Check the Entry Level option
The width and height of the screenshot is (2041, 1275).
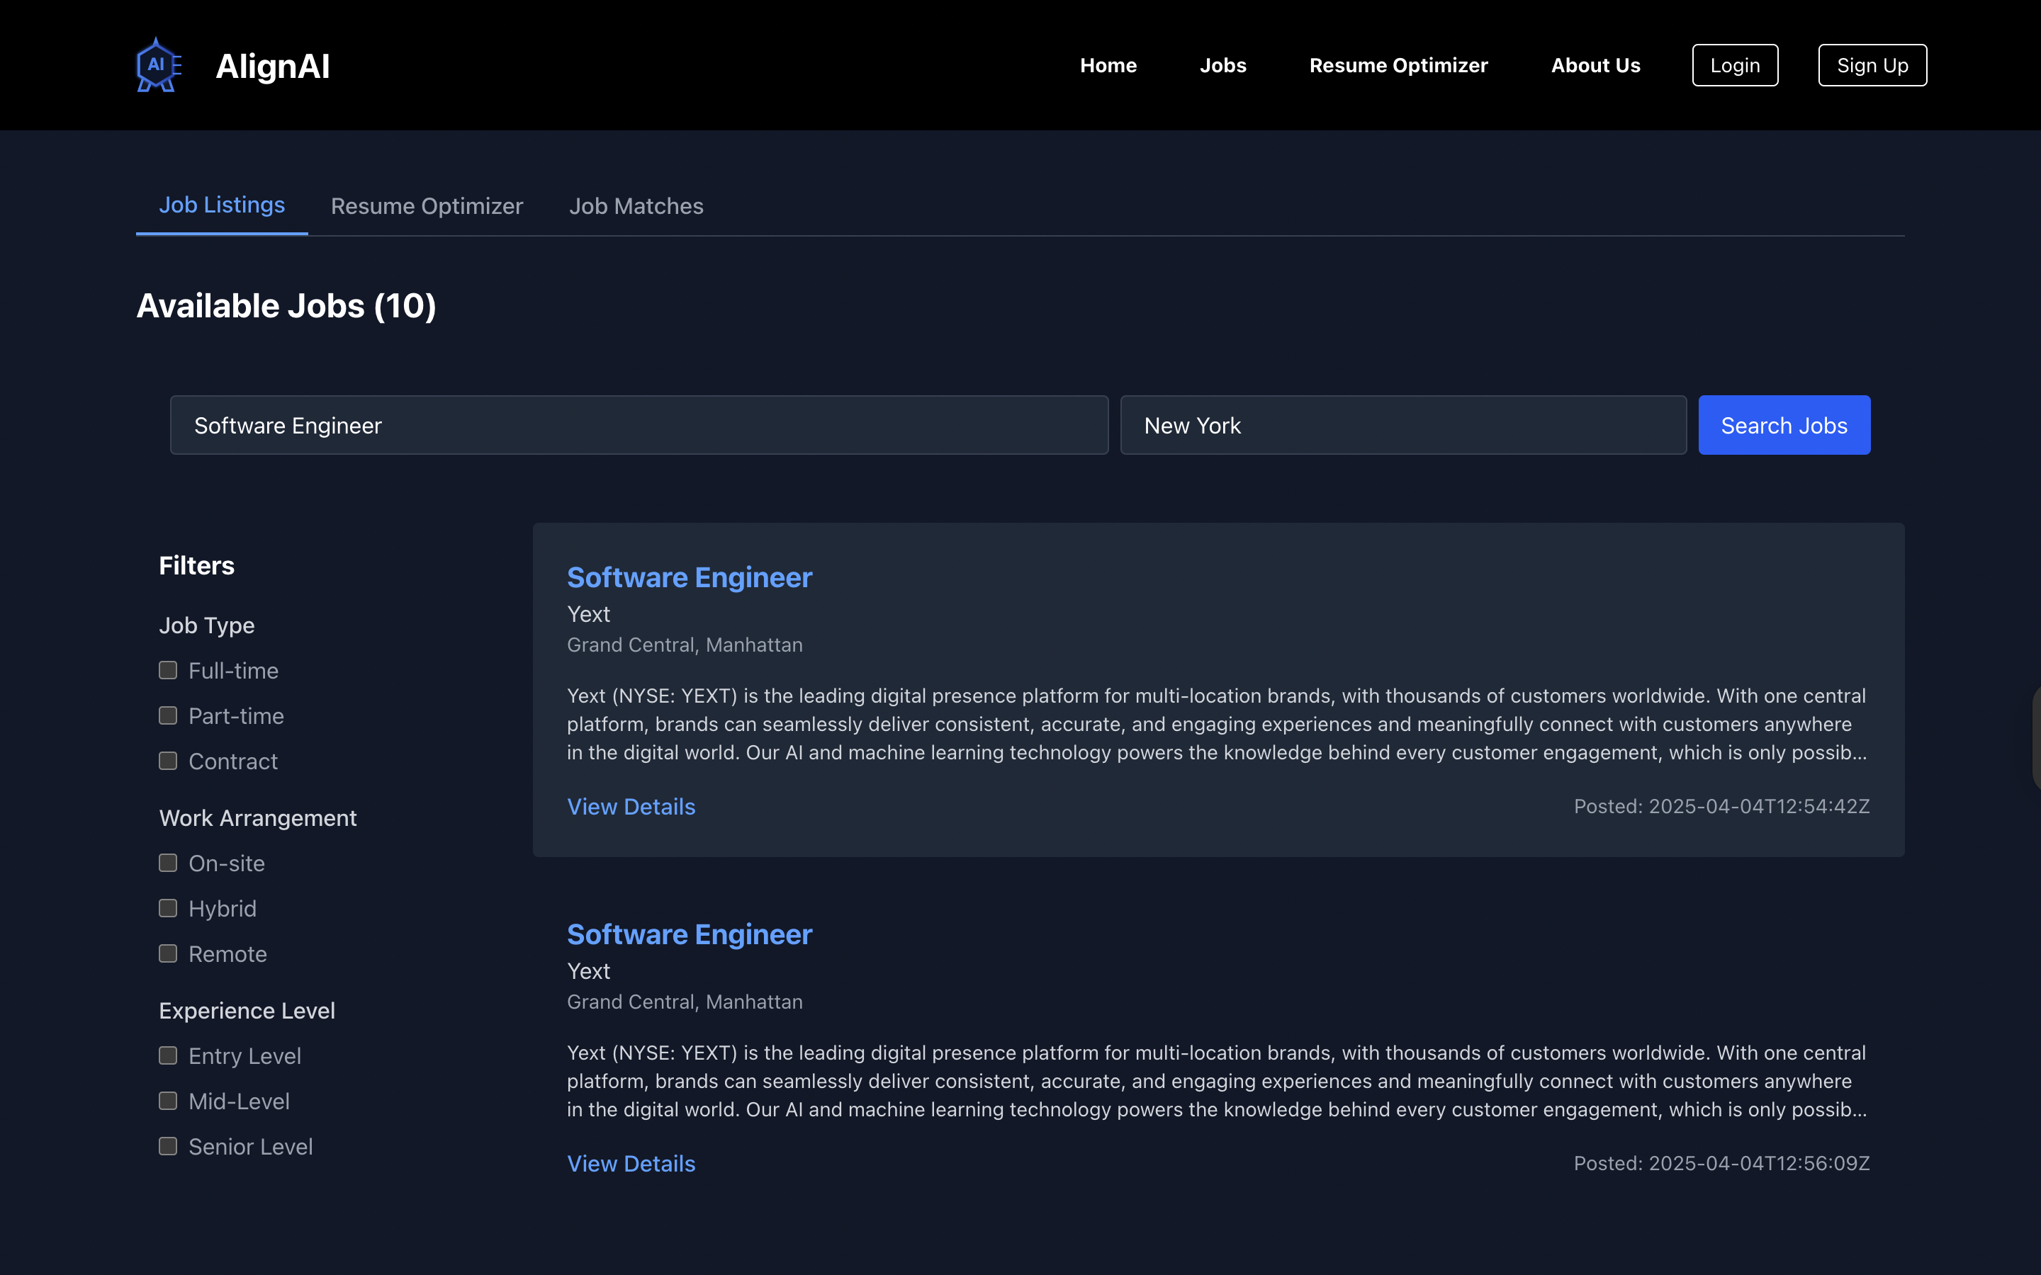[x=168, y=1055]
